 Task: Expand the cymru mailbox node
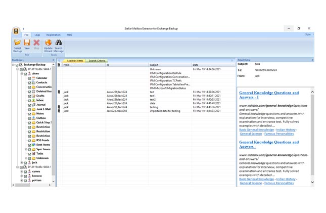(x=22, y=172)
